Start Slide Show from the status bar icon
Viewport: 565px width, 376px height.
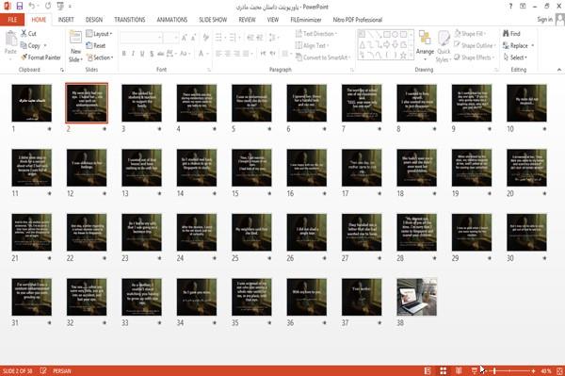475,370
